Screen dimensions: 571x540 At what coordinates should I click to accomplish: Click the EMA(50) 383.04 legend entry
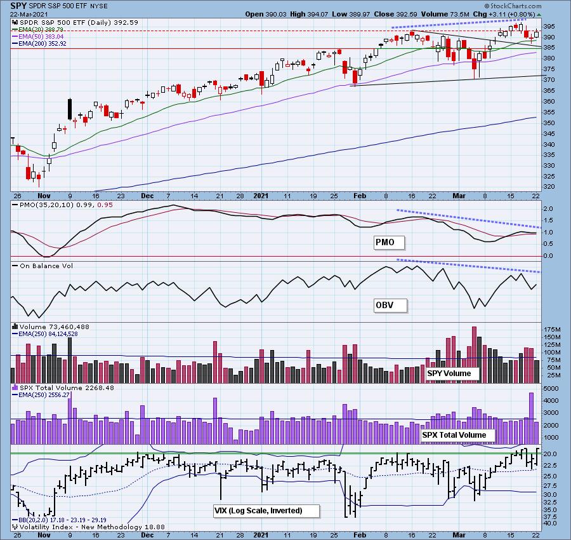coord(38,36)
